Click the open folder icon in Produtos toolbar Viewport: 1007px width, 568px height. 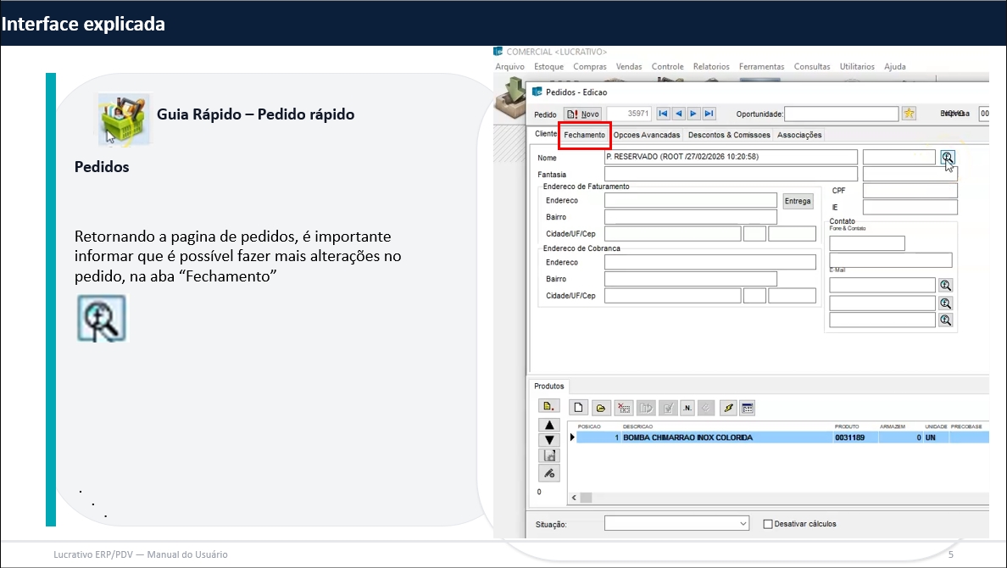click(x=600, y=408)
